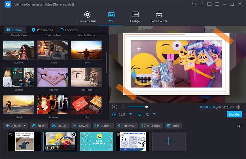
Task: Click the feedback chat bubble icon
Action: click(209, 4)
